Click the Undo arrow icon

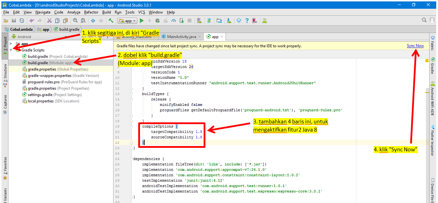pos(32,21)
